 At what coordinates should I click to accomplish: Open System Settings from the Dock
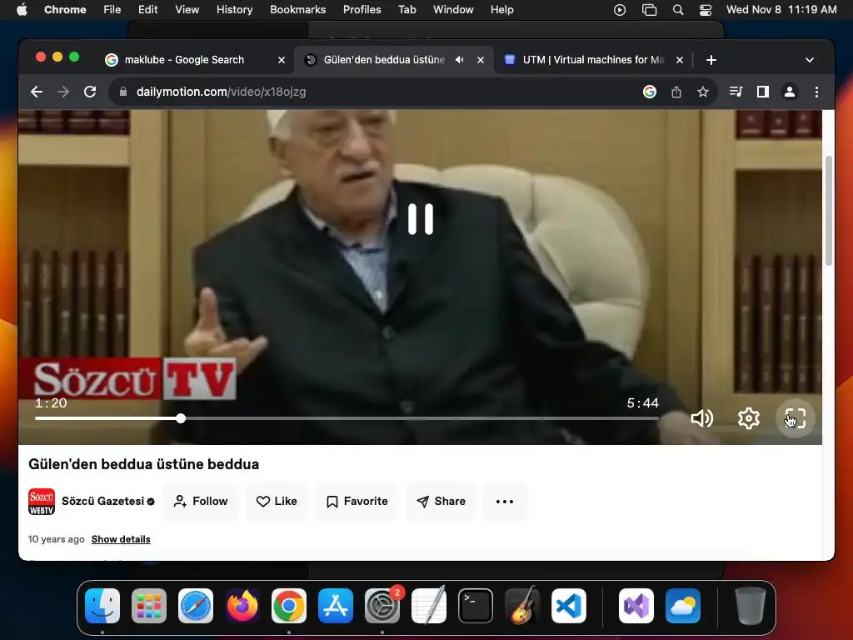[x=382, y=606]
